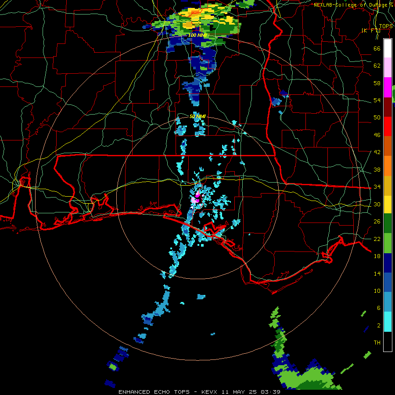Click the legend value 42
Viewport: 395px width, 395px height.
tap(377, 152)
